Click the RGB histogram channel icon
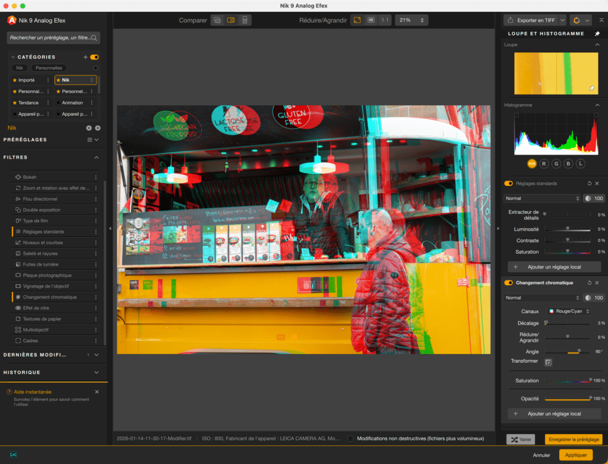 pyautogui.click(x=531, y=163)
